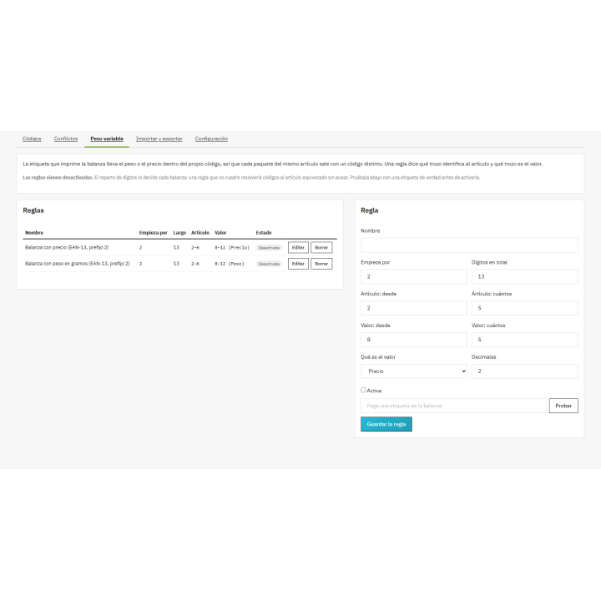The height and width of the screenshot is (601, 601).
Task: Click the Reglas panel heading
Action: (x=33, y=210)
